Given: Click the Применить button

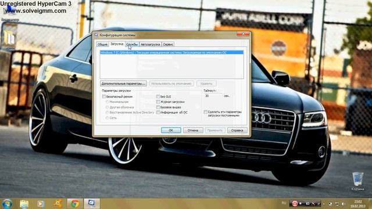Looking at the screenshot, I should (x=215, y=130).
